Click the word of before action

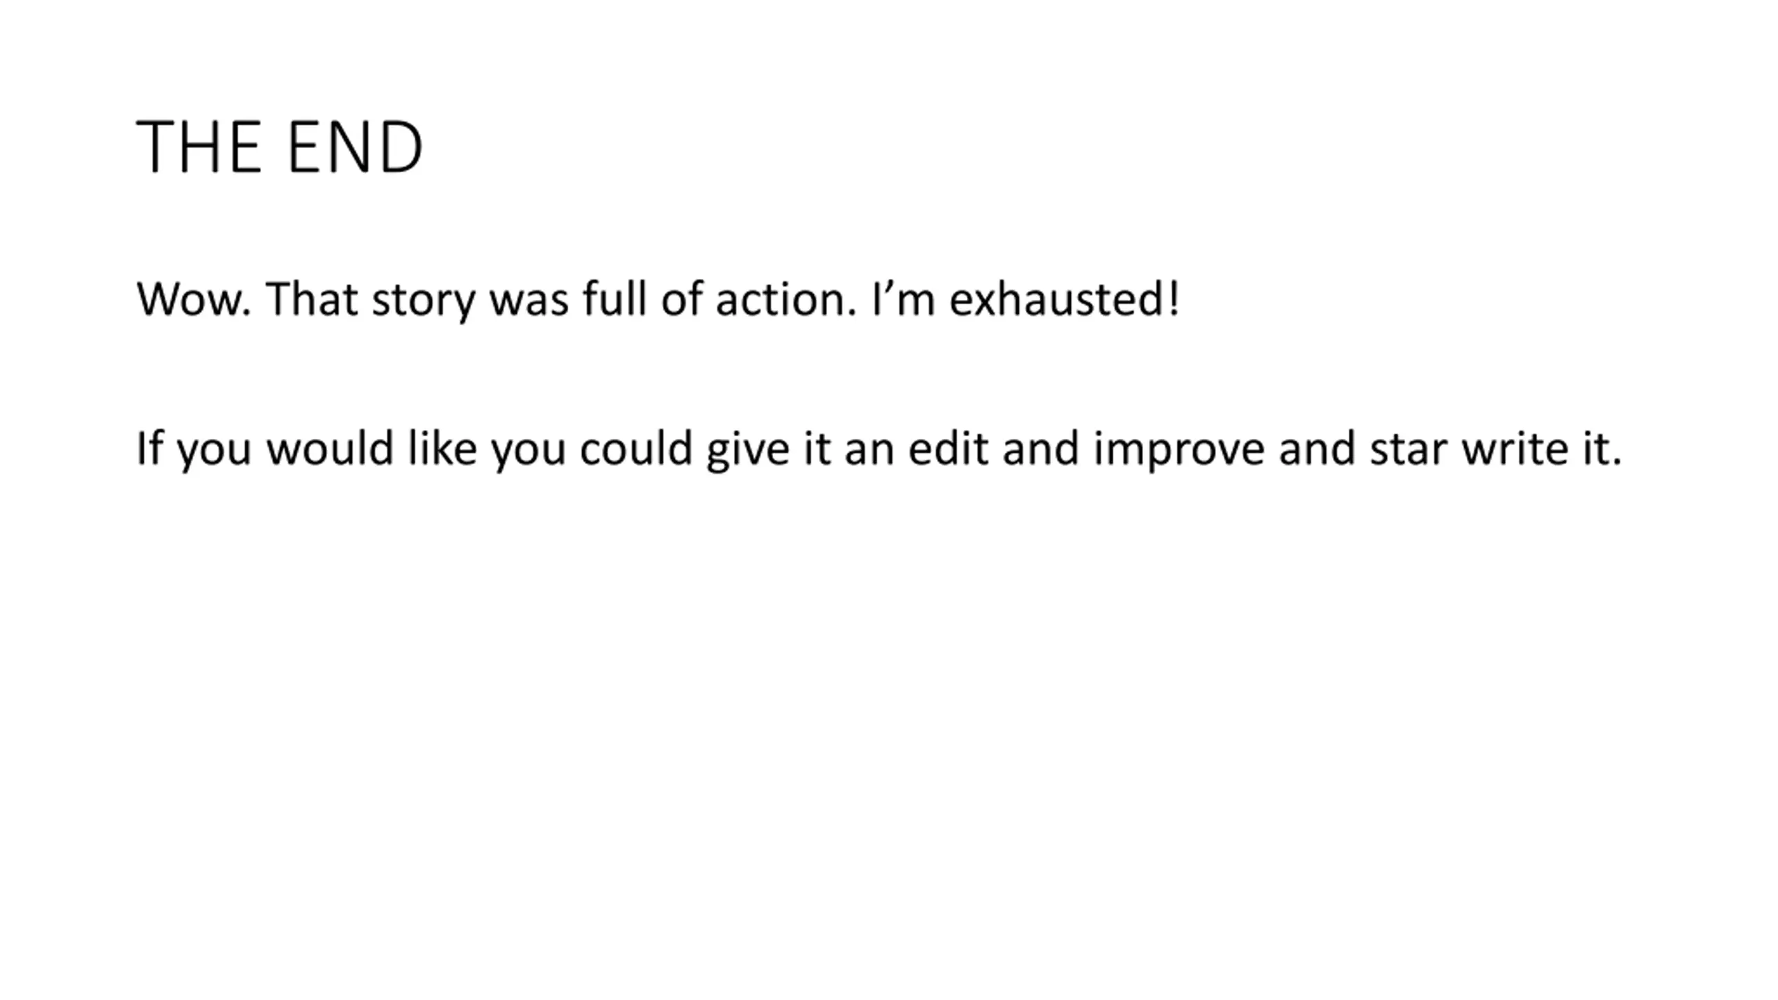coord(681,298)
